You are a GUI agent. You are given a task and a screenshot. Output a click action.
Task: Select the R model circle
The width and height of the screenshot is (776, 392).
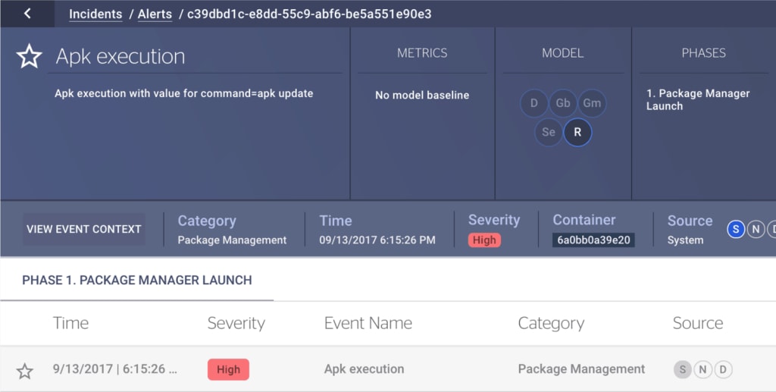pyautogui.click(x=577, y=132)
